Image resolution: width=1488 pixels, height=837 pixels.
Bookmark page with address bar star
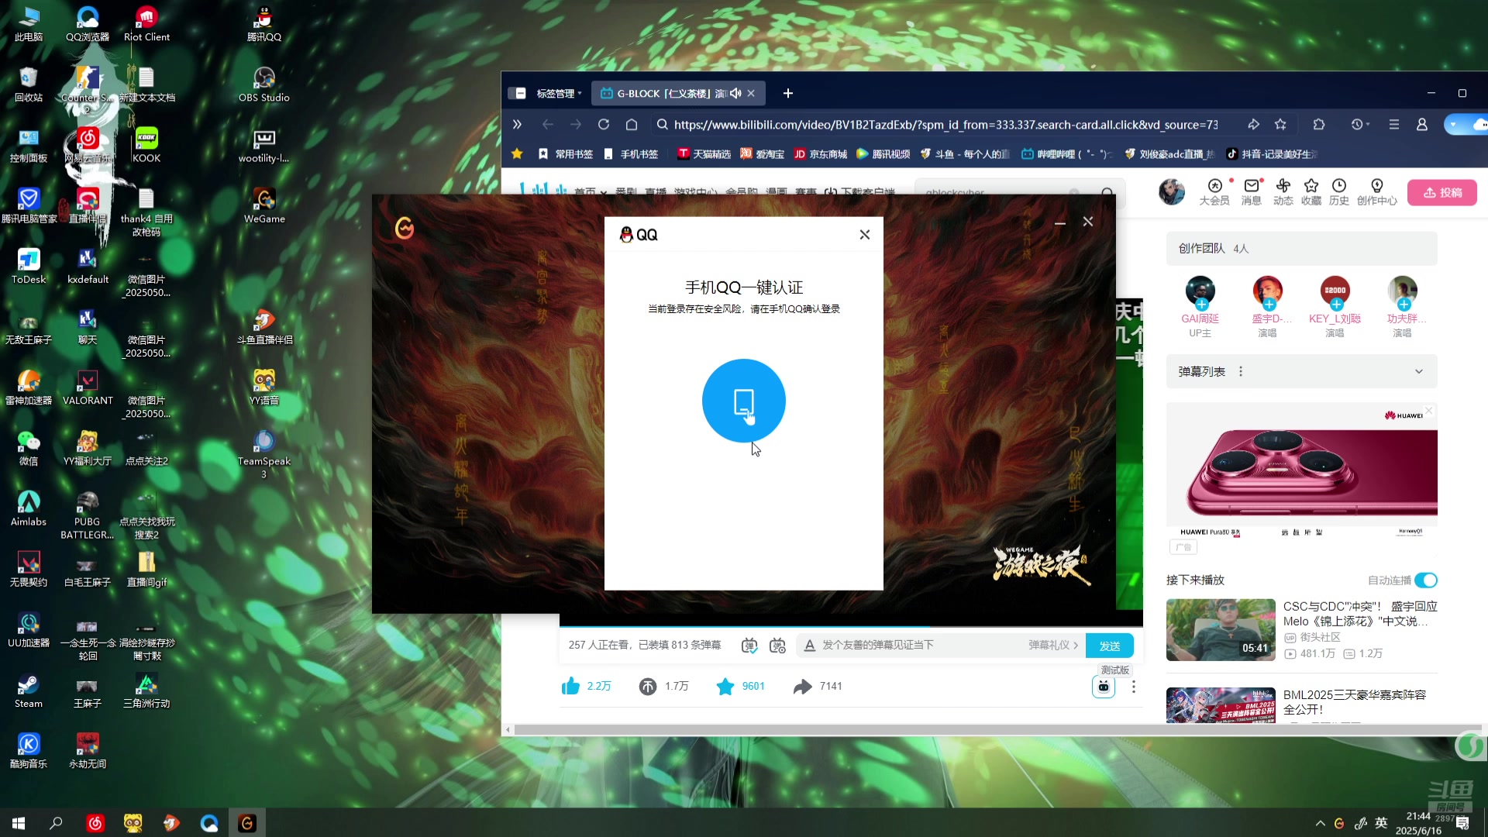click(1280, 125)
